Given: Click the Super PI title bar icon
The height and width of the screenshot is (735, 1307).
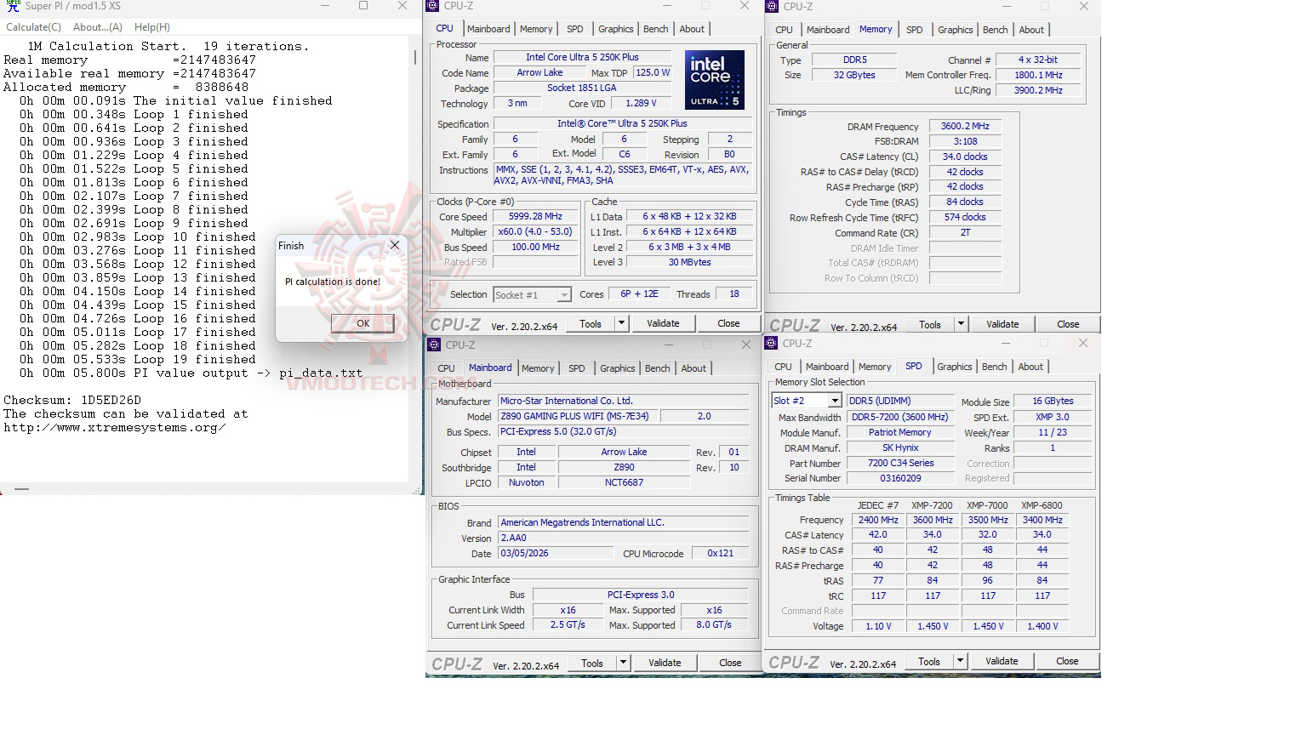Looking at the screenshot, I should [12, 6].
